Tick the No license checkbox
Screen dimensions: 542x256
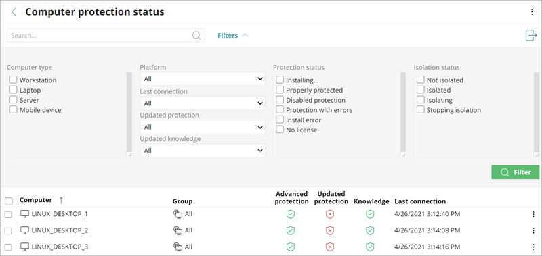280,130
